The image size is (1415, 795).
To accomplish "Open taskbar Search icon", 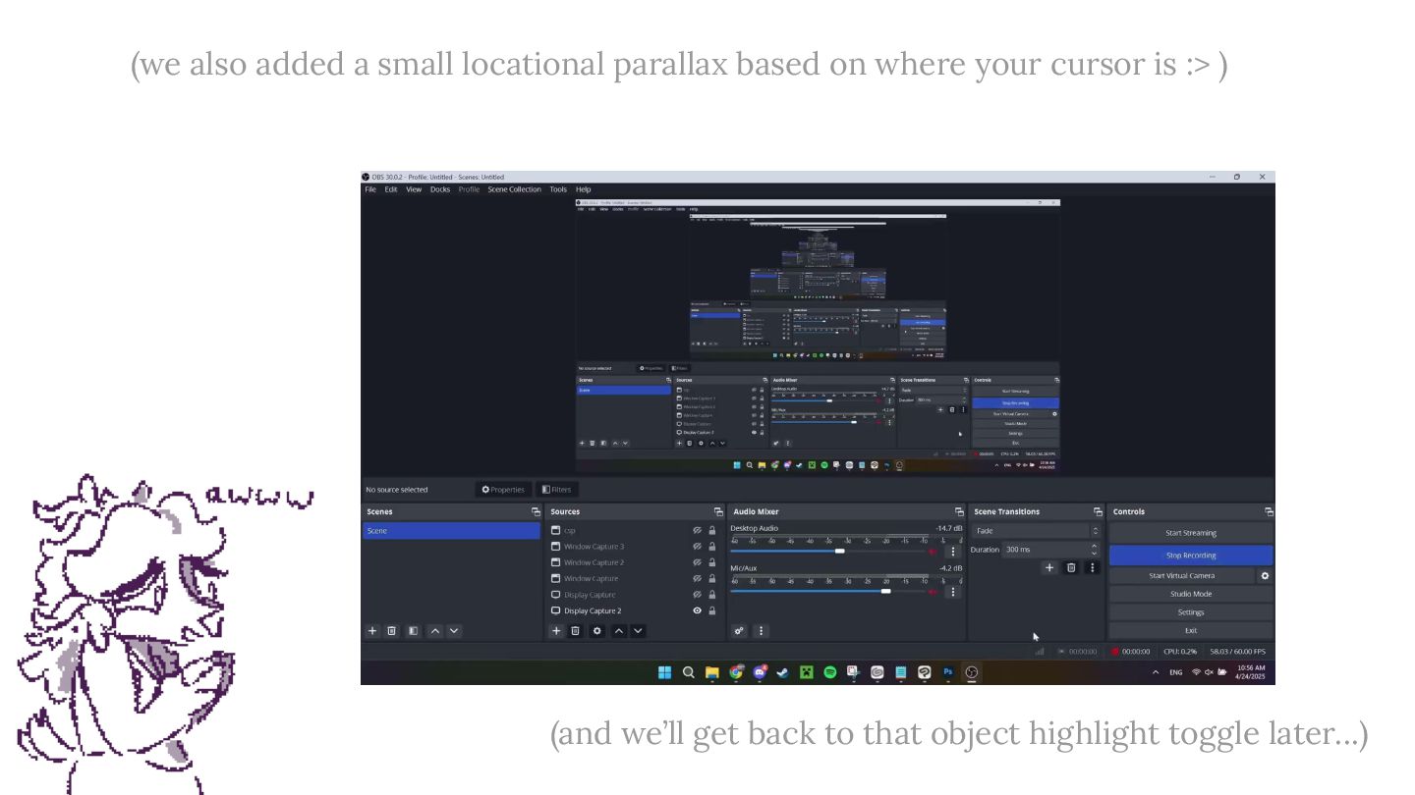I will pos(688,672).
